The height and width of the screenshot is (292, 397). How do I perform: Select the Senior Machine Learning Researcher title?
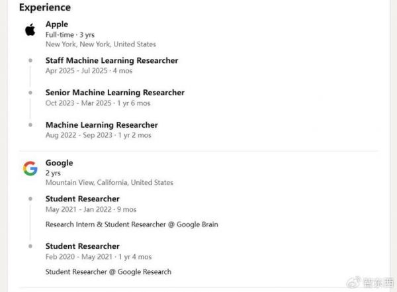coord(115,93)
